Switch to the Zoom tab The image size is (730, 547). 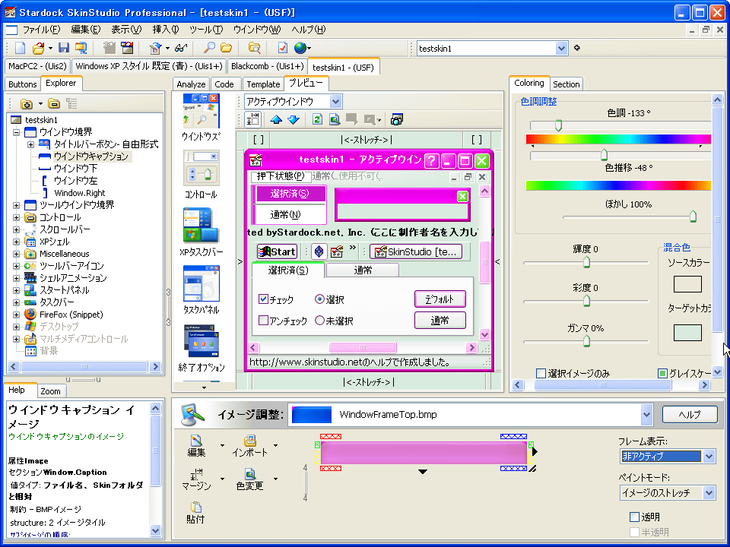click(50, 391)
